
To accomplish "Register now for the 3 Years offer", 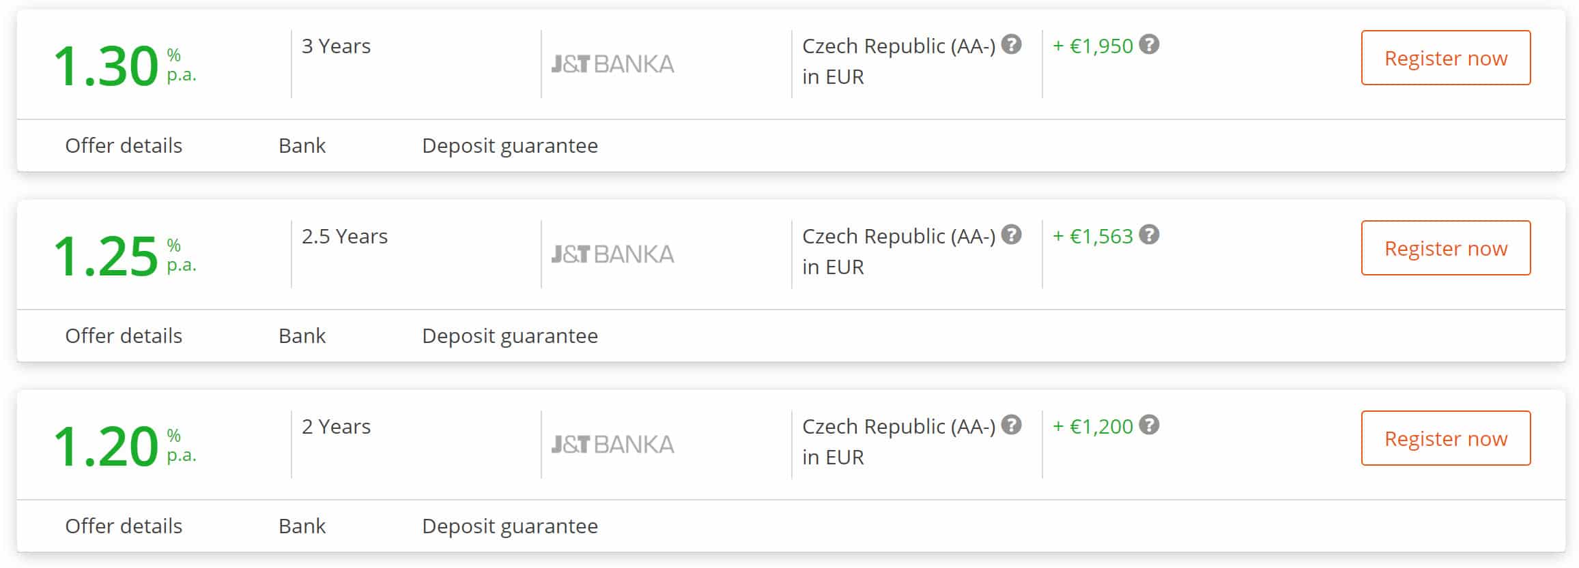I will [x=1446, y=58].
